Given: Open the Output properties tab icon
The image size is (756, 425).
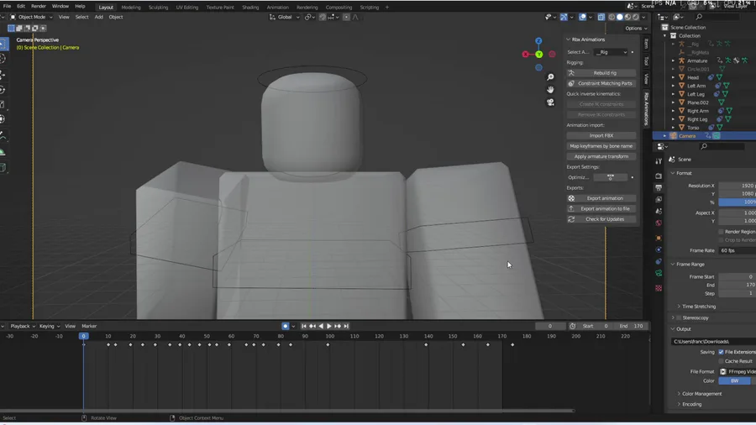Looking at the screenshot, I should [x=659, y=187].
